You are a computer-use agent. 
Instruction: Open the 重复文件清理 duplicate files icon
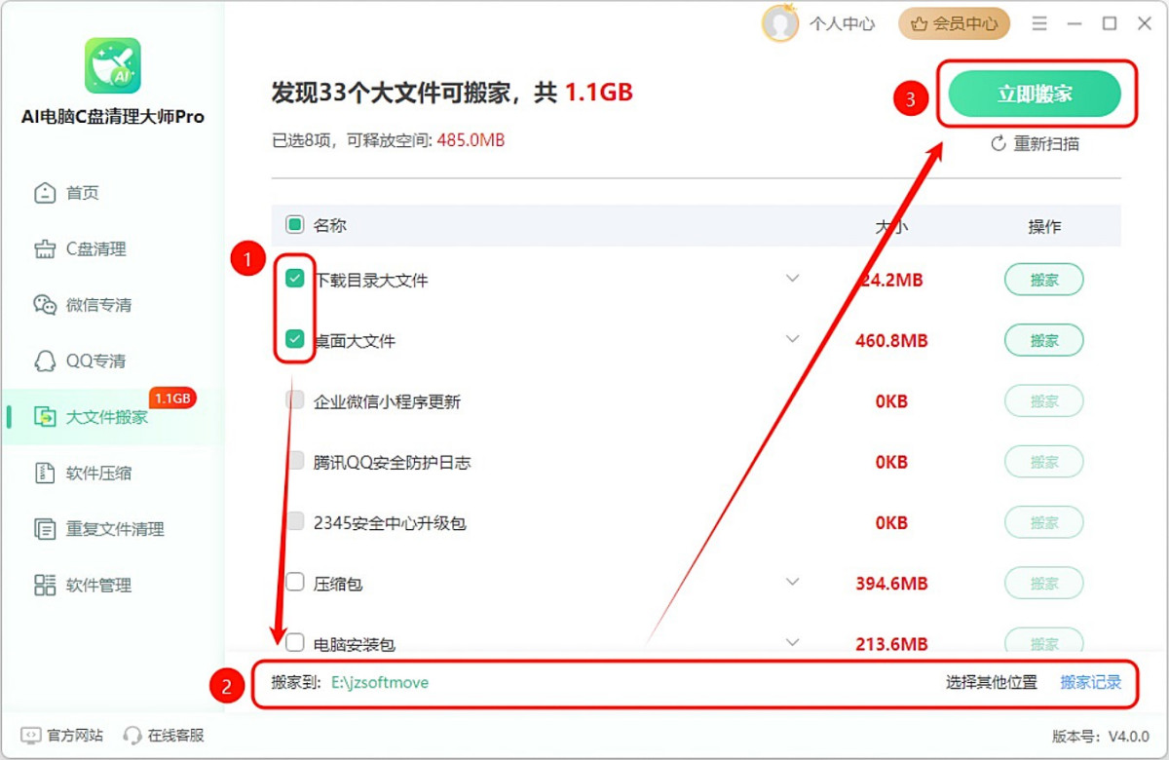[x=45, y=529]
